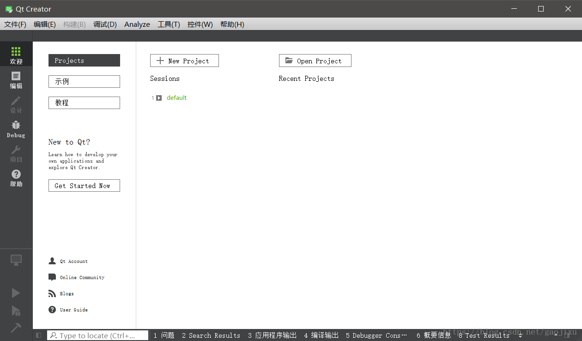Start debugging with the debug-run icon
This screenshot has height=341, width=582.
16,311
